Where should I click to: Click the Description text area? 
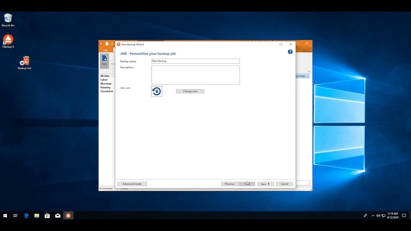tap(195, 75)
